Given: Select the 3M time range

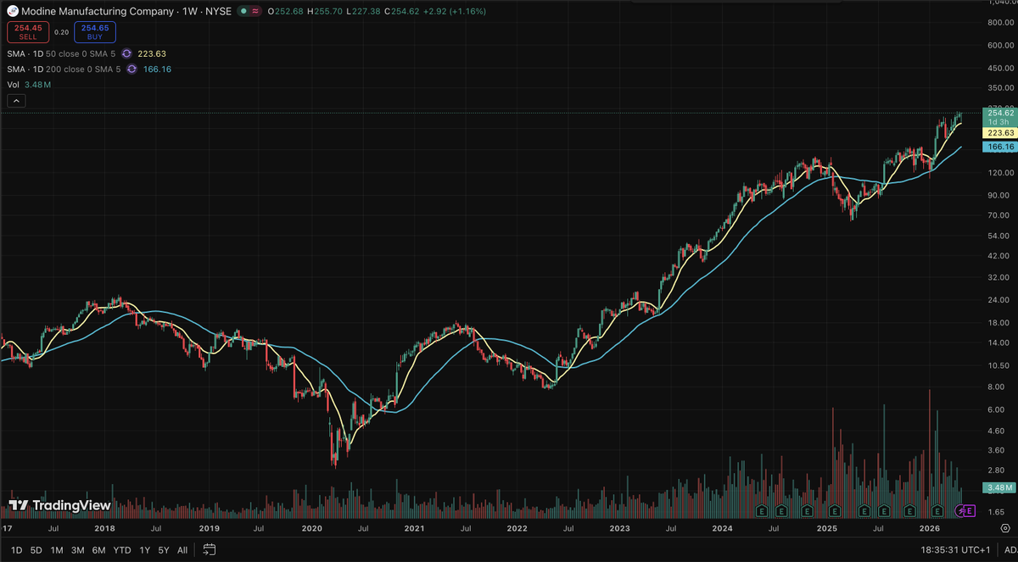Looking at the screenshot, I should [78, 550].
